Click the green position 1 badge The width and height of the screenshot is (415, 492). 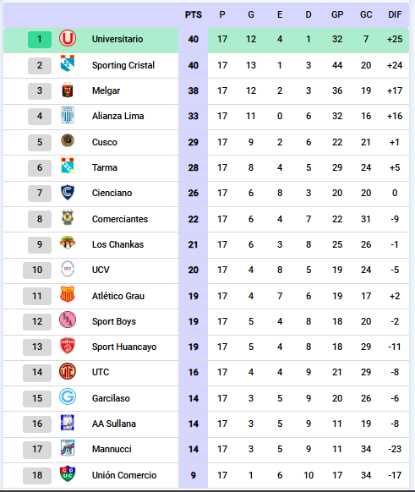click(40, 39)
